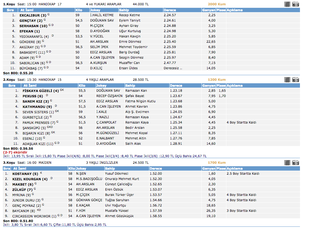The width and height of the screenshot is (309, 228).
Task: View the race 2 photo-finish camera icon
Action: pyautogui.click(x=296, y=80)
